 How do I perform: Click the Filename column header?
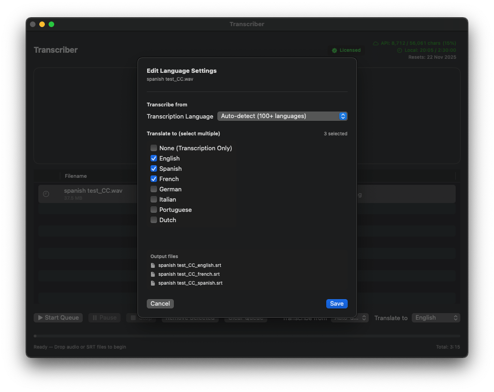[x=76, y=176]
